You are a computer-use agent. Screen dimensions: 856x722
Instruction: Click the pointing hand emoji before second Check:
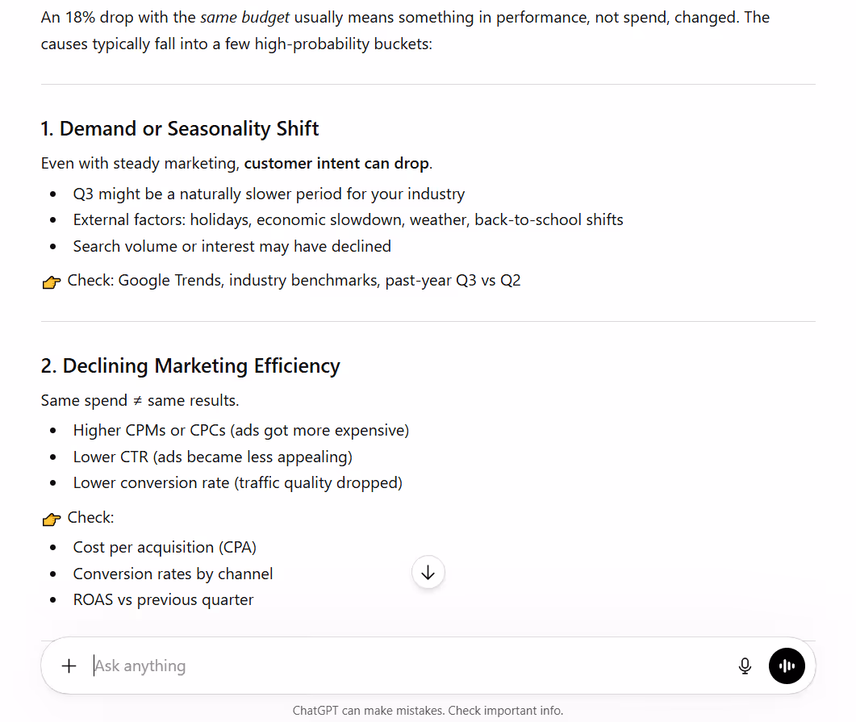[52, 519]
